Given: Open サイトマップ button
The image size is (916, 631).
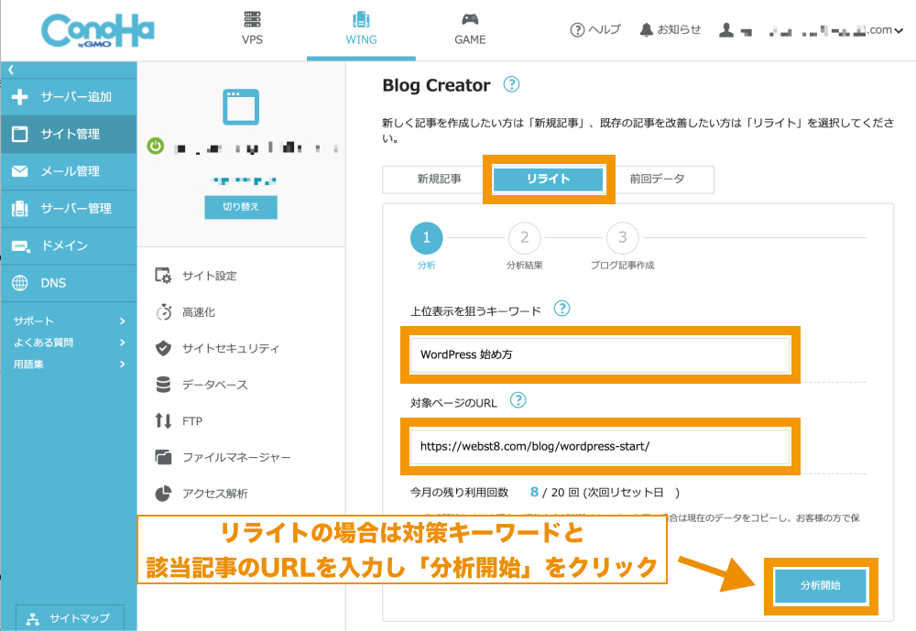Looking at the screenshot, I should click(x=70, y=617).
